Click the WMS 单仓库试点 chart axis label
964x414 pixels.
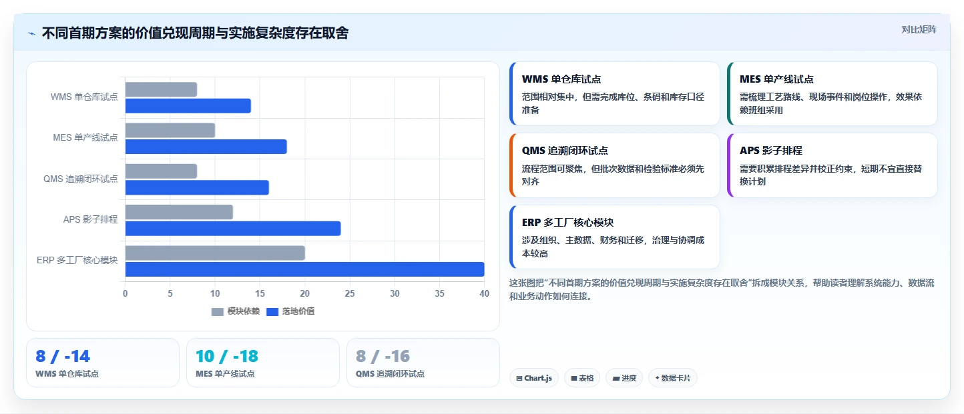point(84,97)
